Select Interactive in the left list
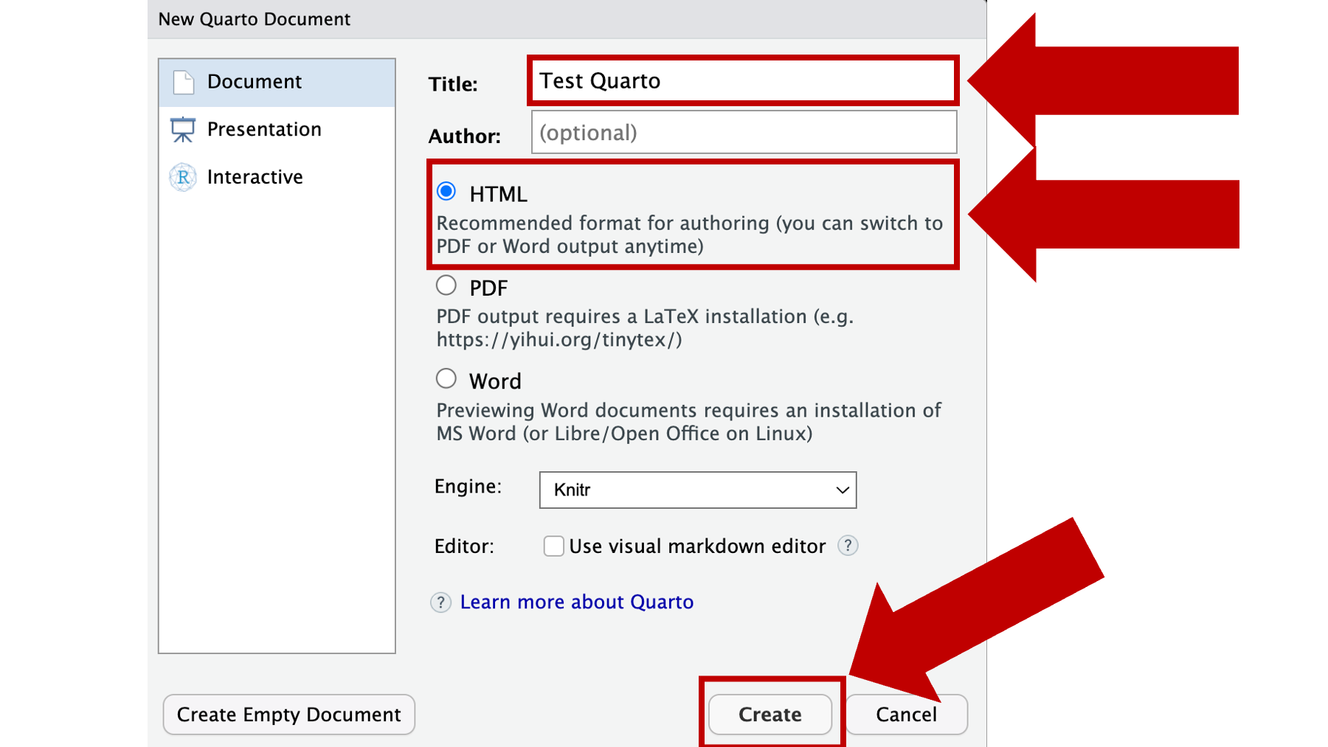 (x=277, y=177)
